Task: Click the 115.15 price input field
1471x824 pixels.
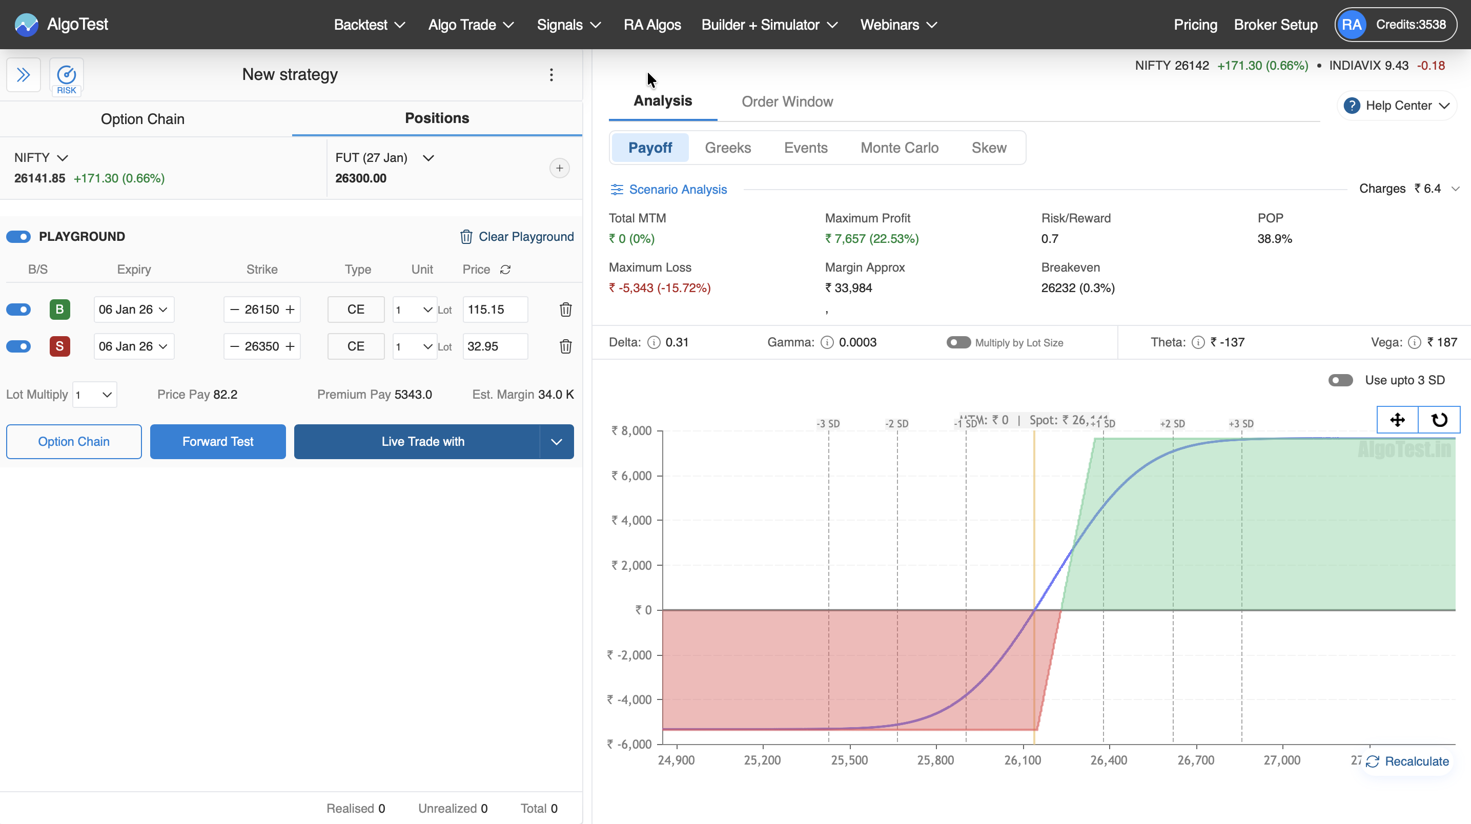Action: click(495, 310)
